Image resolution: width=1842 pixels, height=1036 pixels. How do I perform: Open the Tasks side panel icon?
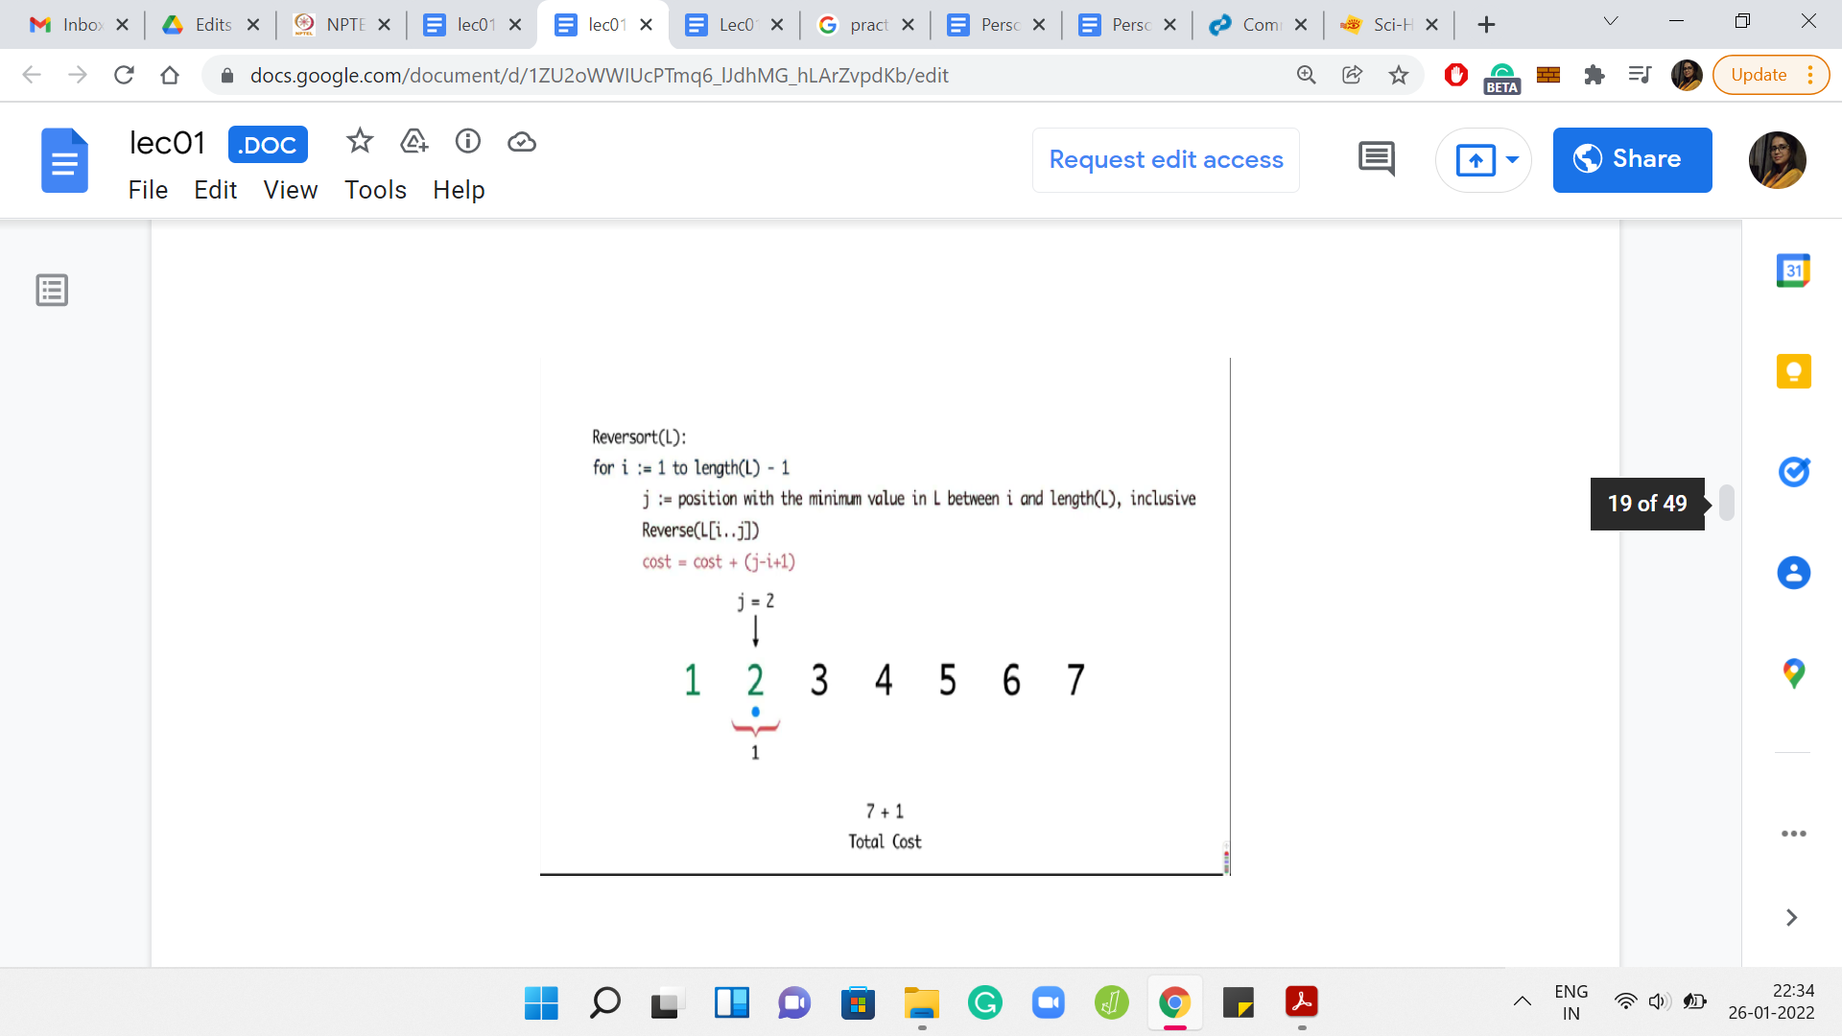coord(1793,472)
